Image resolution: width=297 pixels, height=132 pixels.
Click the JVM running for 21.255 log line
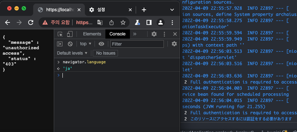224,106
